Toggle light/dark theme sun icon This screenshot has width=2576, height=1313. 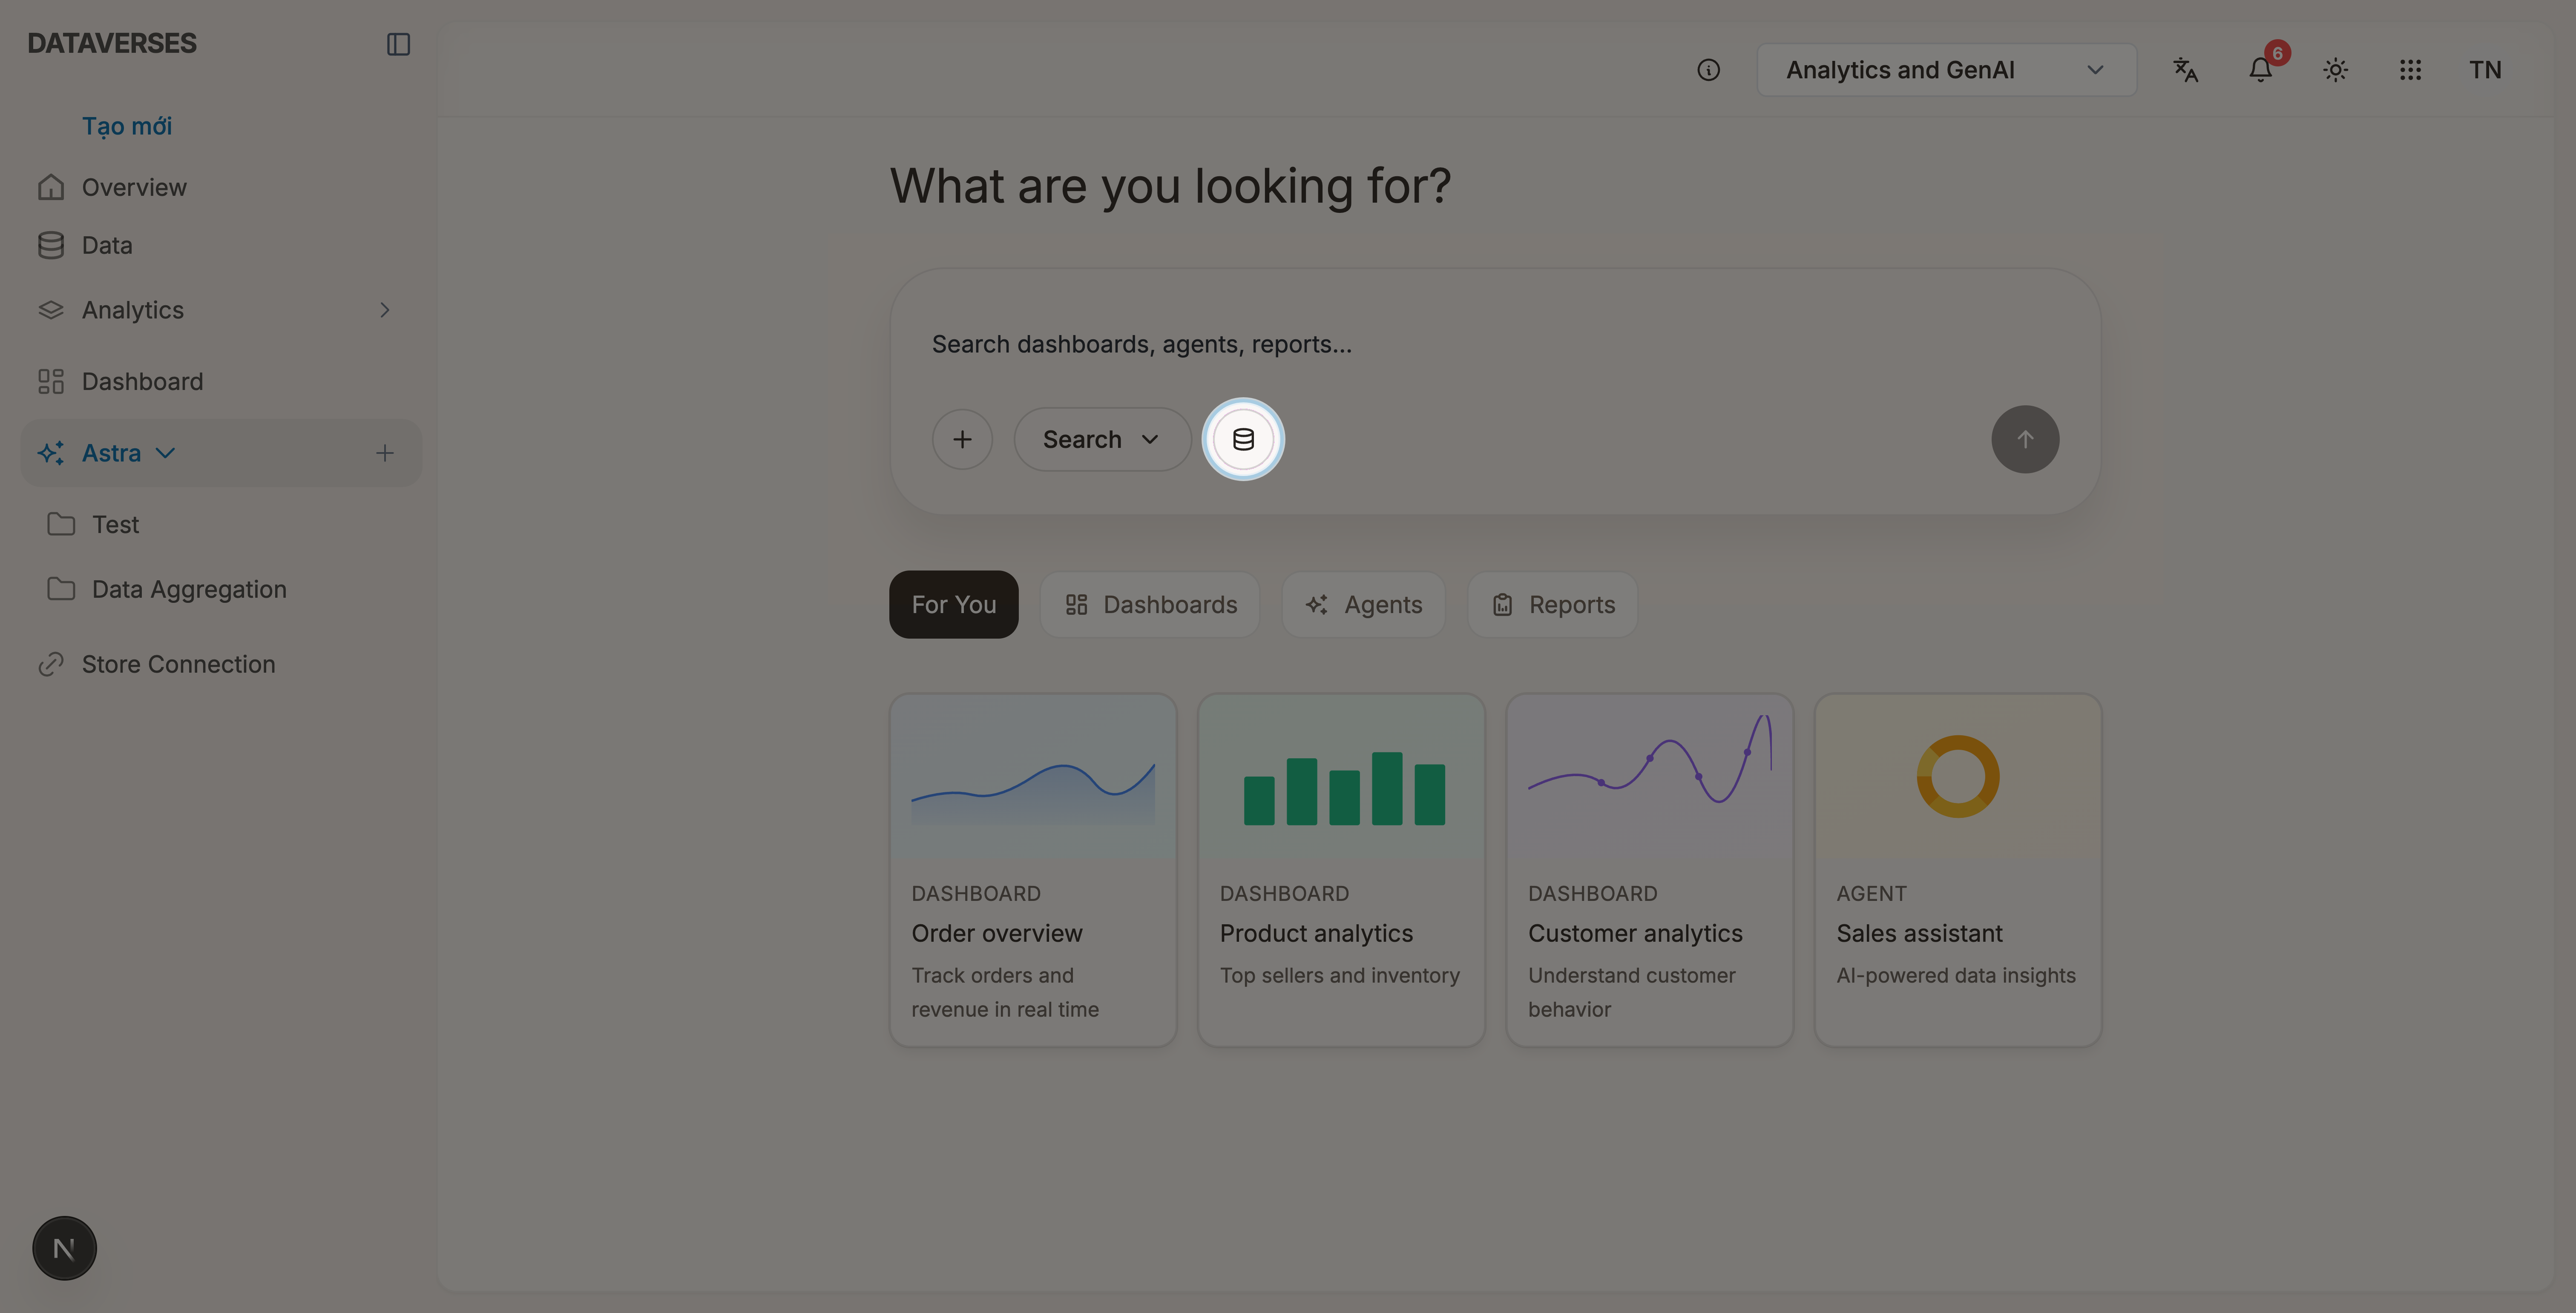coord(2335,70)
